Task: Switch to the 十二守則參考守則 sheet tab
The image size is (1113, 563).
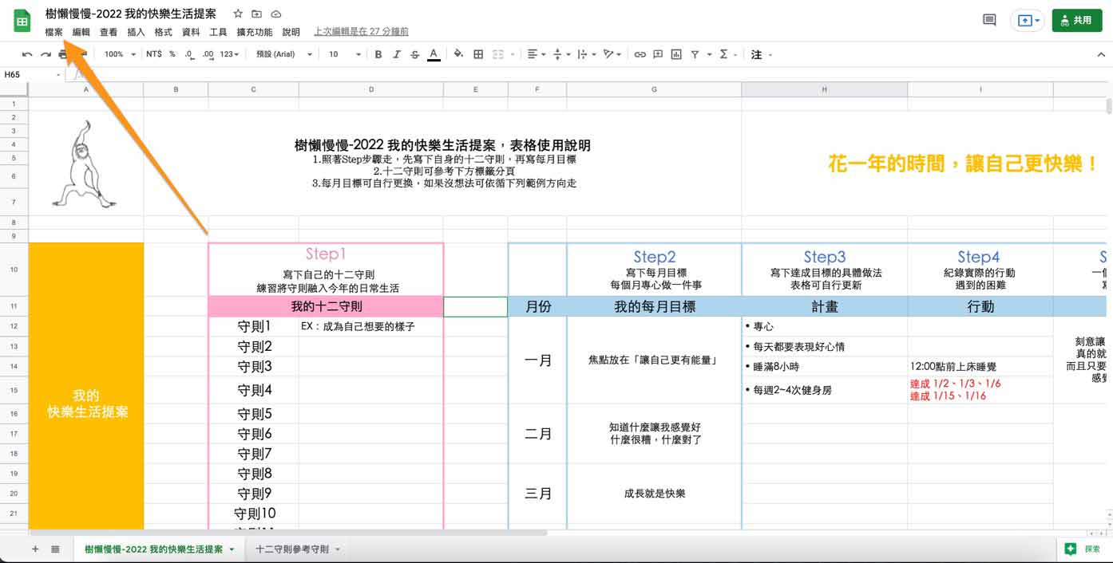Action: pyautogui.click(x=291, y=549)
